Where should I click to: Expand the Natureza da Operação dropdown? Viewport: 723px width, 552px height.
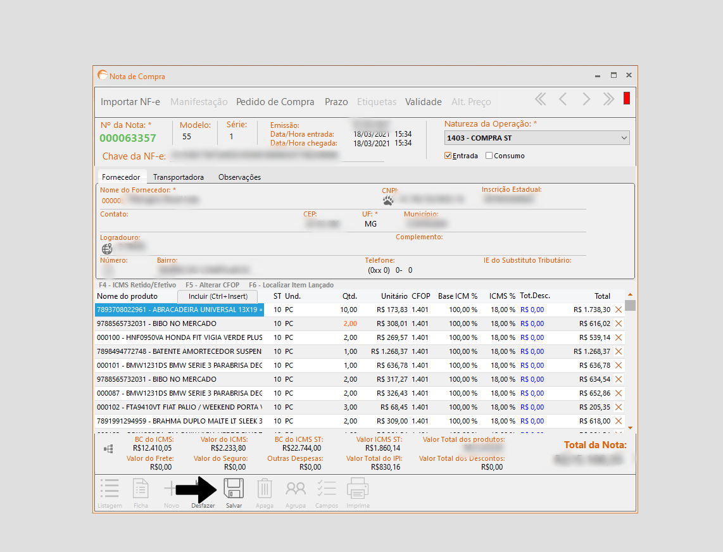624,138
